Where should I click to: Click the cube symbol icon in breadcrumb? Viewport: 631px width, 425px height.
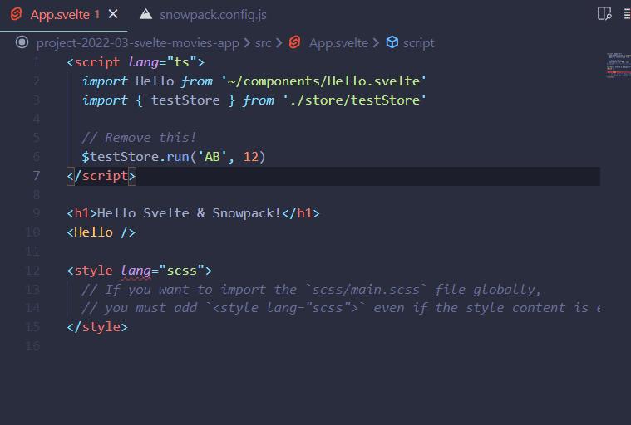pos(392,42)
